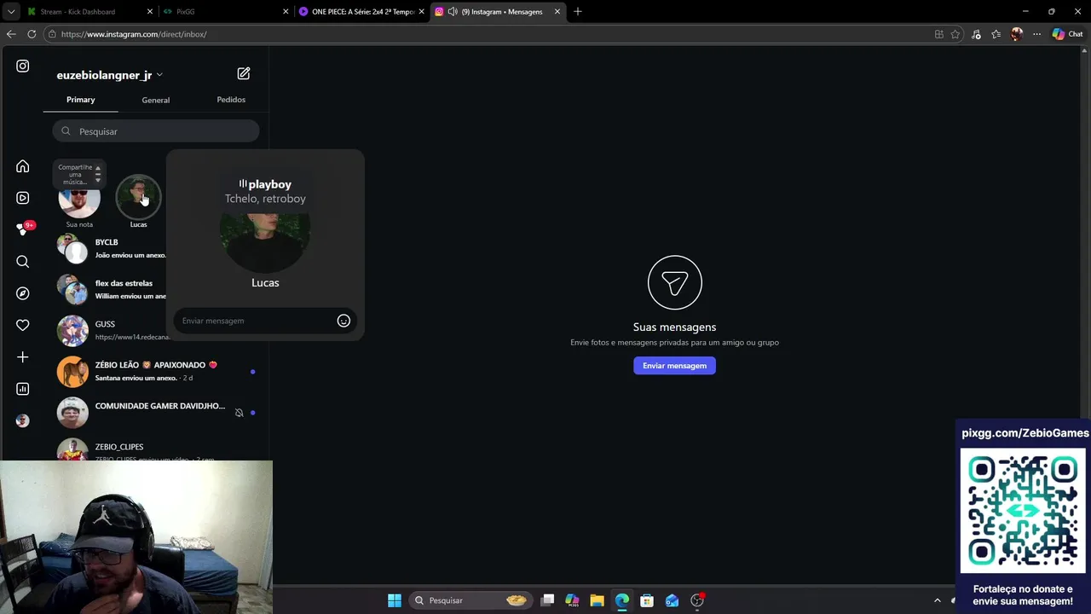This screenshot has height=614, width=1091.
Task: Open the ZEBIO_CLIPES conversation
Action: pyautogui.click(x=156, y=449)
